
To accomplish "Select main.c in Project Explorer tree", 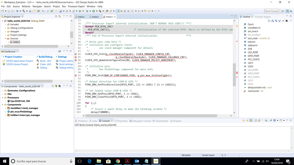I will point(16,42).
